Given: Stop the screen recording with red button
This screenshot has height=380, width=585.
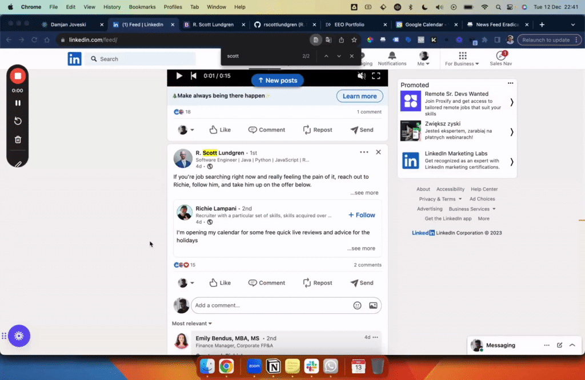Looking at the screenshot, I should pos(18,76).
